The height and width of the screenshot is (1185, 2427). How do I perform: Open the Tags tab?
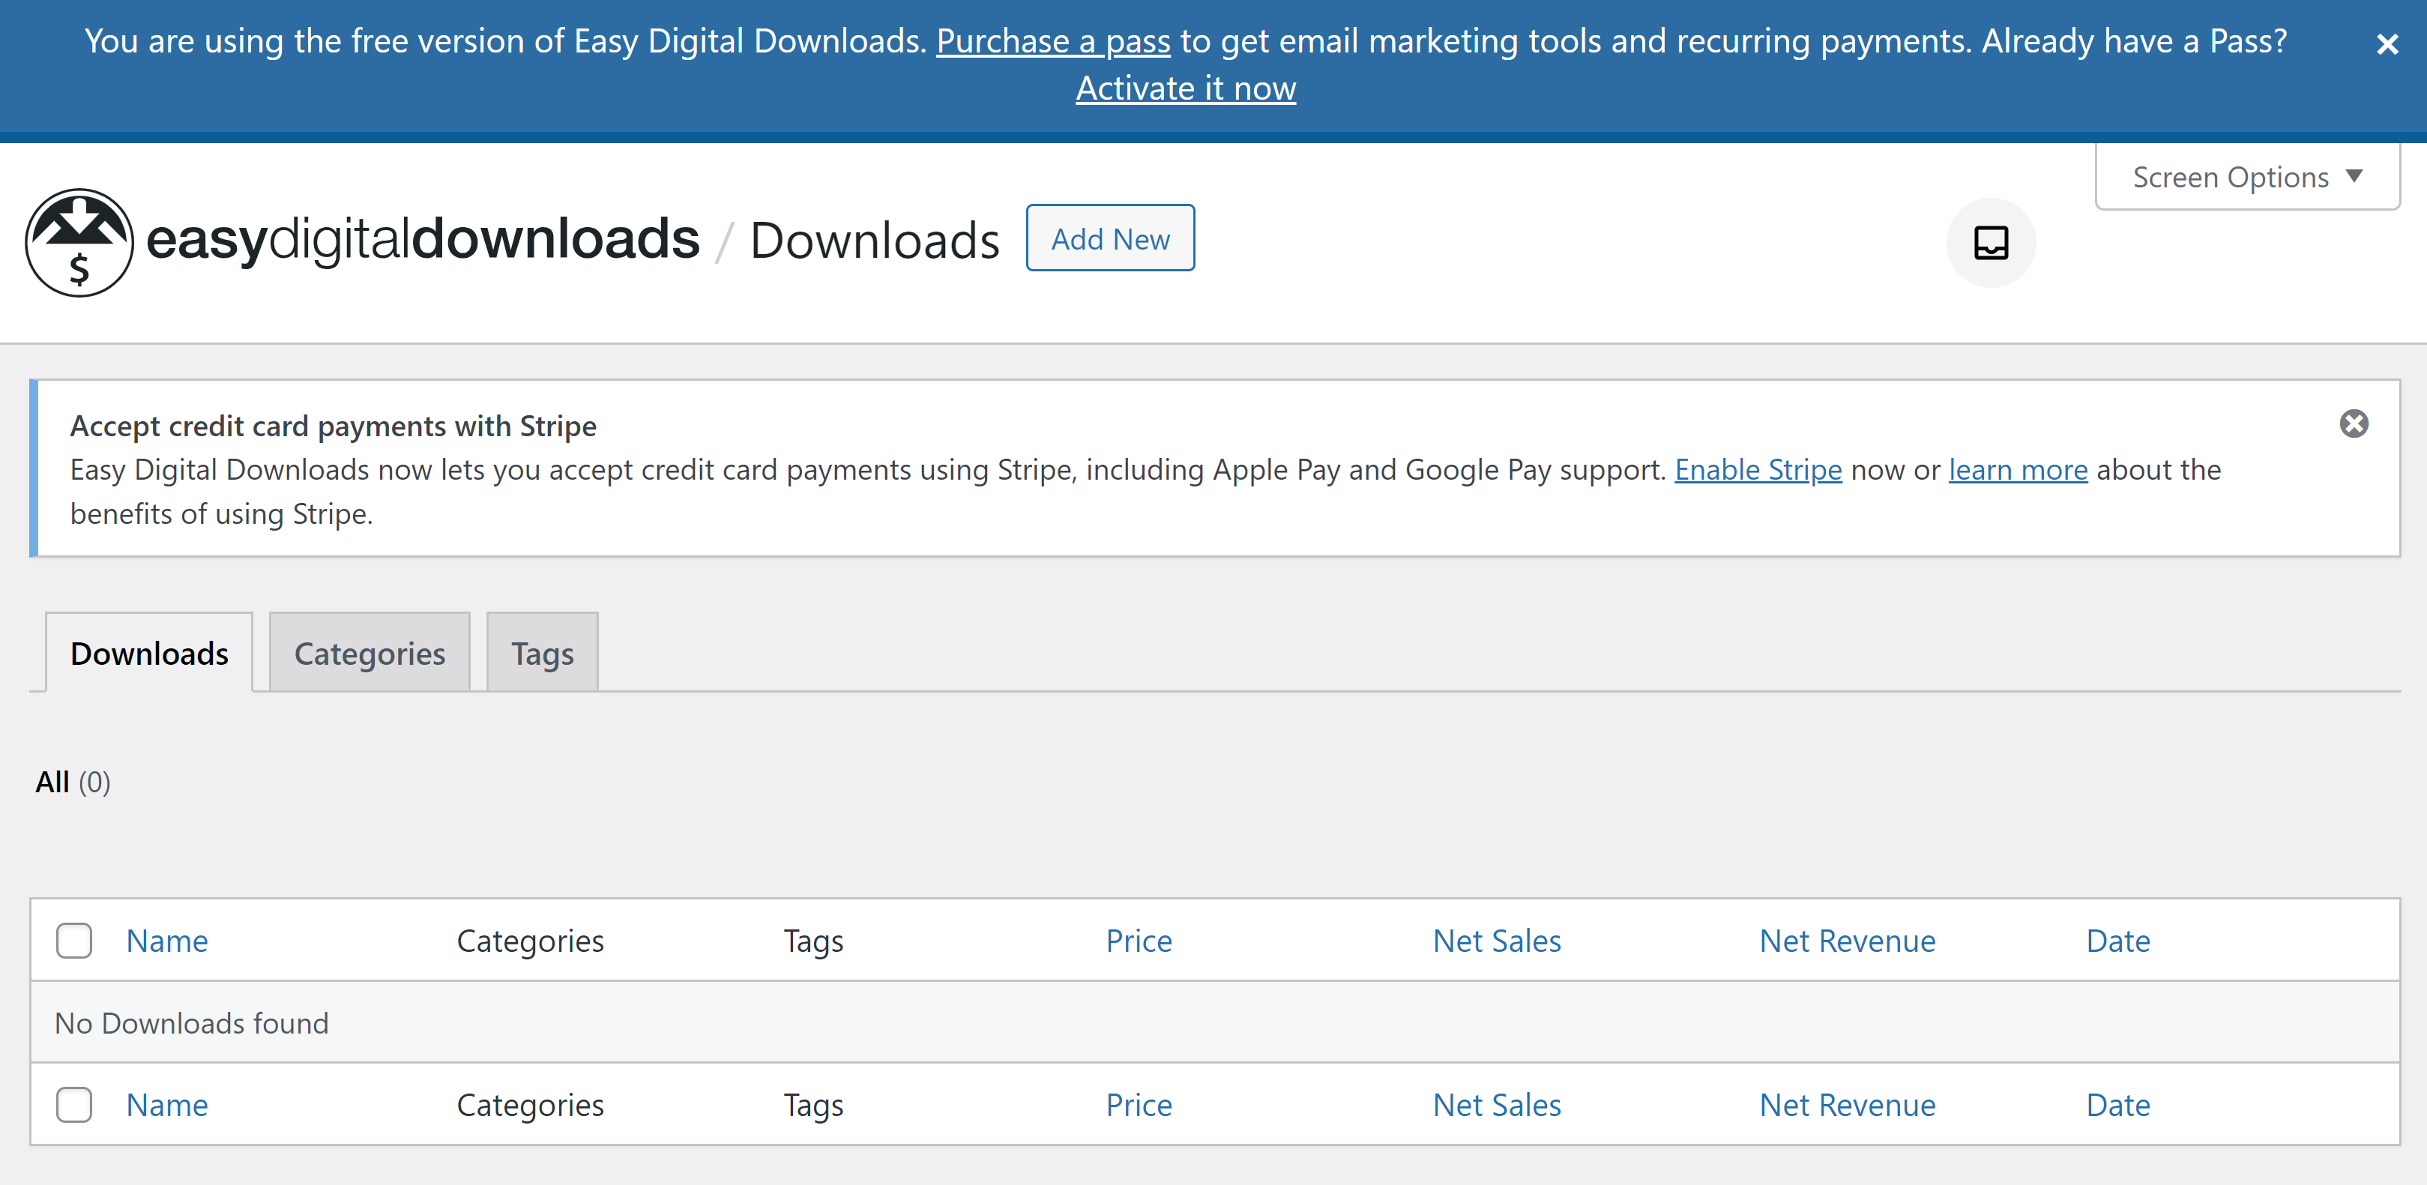(x=543, y=653)
